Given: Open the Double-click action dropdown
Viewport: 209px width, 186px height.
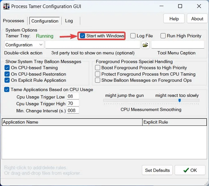Looking at the screenshot, I should pos(24,45).
